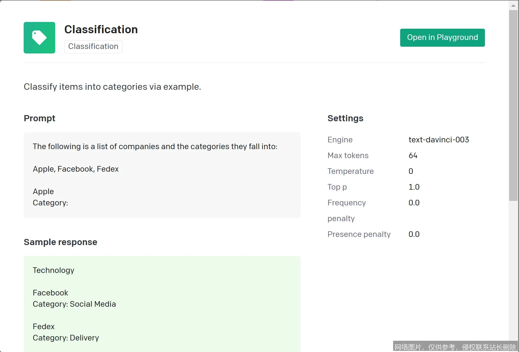The height and width of the screenshot is (352, 519).
Task: Click the Presence penalty value 0.0
Action: (414, 234)
